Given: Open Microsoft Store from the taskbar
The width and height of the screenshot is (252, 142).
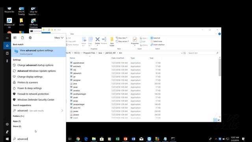Looking at the screenshot, I should click(x=102, y=139).
